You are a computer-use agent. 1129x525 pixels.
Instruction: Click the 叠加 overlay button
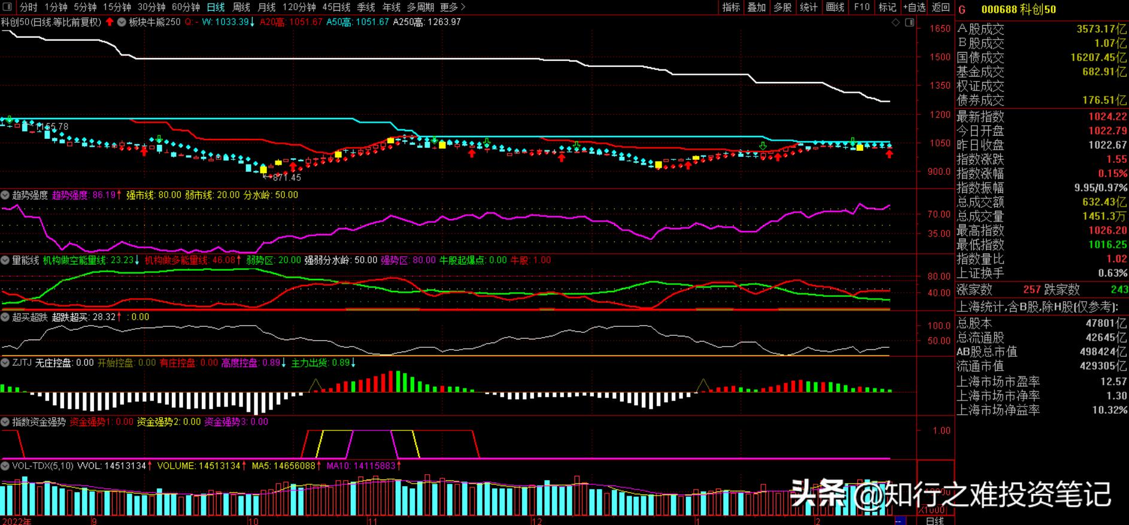[x=757, y=7]
